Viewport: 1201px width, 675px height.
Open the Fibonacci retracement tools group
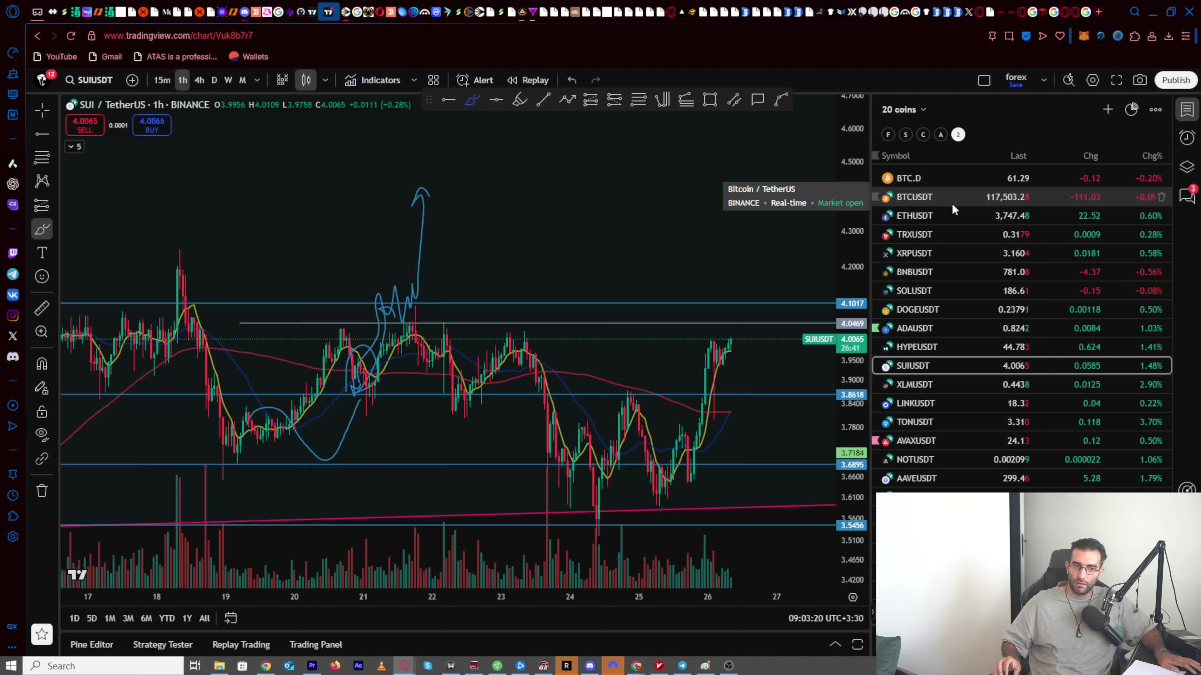[x=42, y=157]
